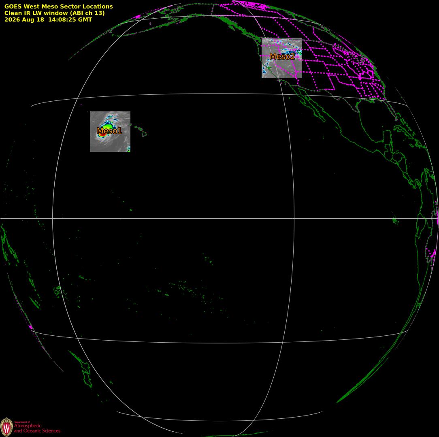Click the horizontal equator grid line

coord(219,218)
